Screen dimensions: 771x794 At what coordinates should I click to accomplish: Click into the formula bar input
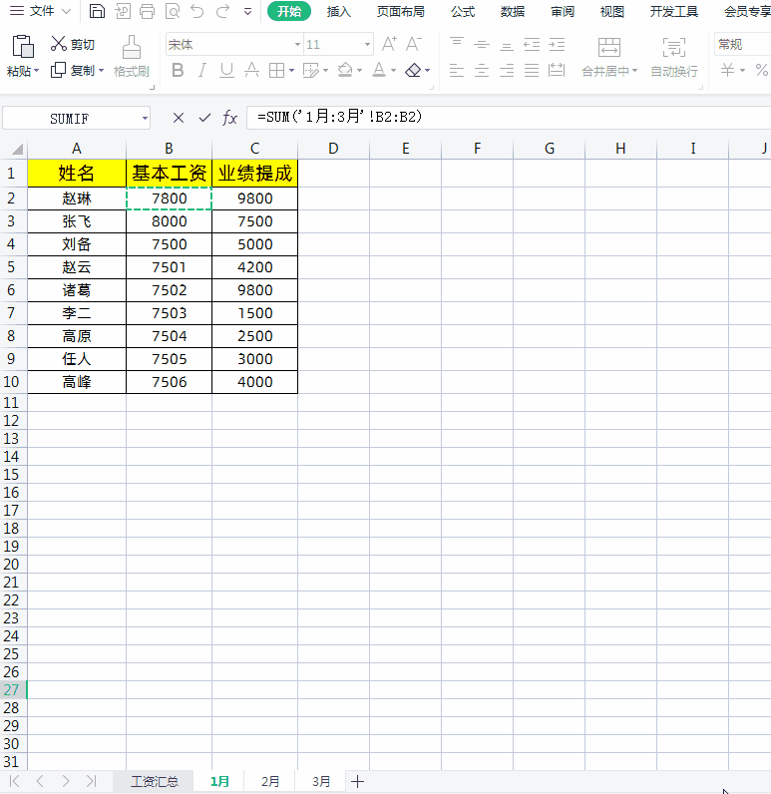coord(509,118)
